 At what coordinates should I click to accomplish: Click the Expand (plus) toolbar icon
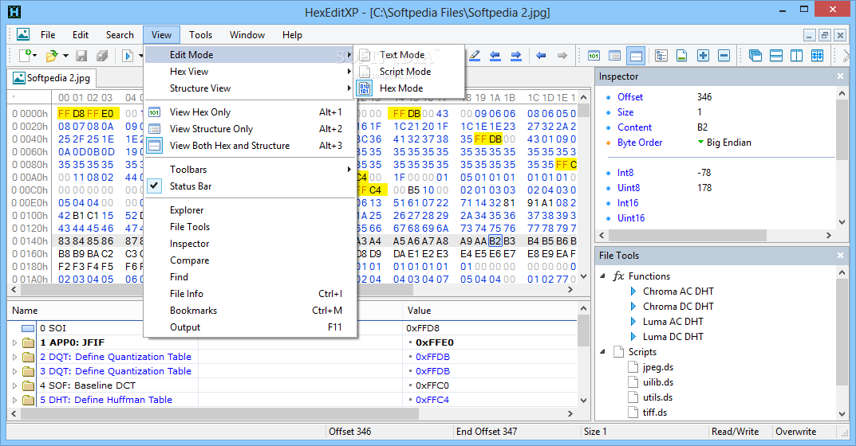coord(703,55)
